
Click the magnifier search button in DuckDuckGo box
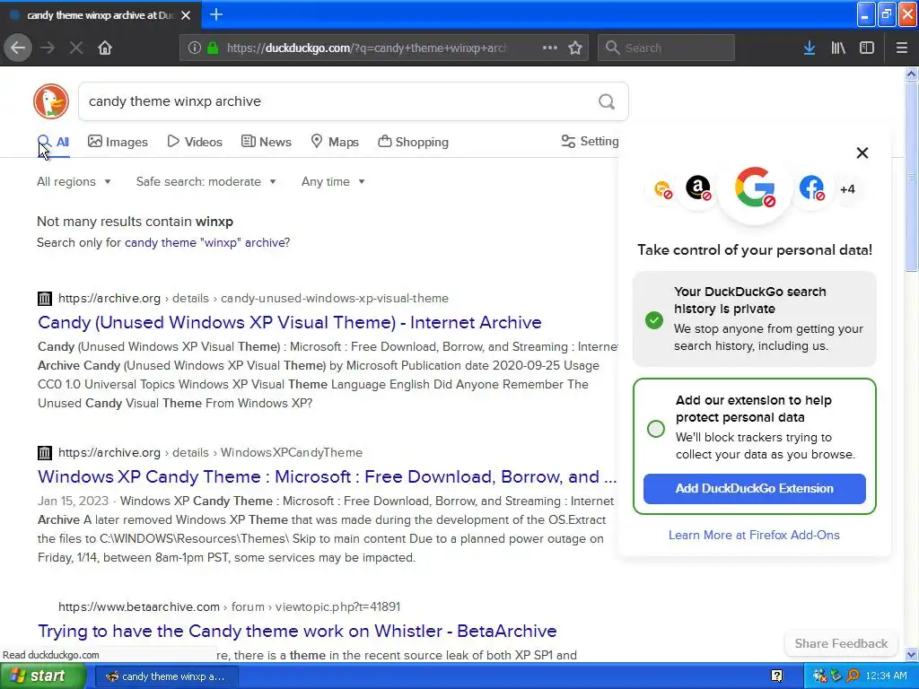point(607,102)
